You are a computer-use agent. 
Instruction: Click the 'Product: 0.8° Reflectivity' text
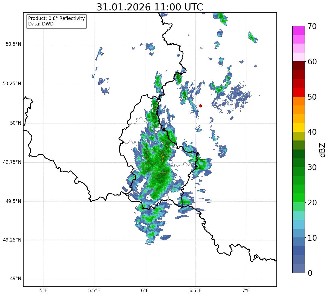pyautogui.click(x=56, y=18)
